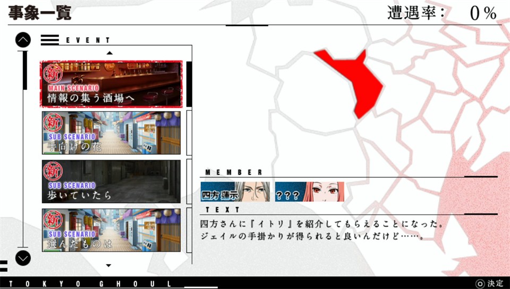
Task: Click the TOKYO GHOUL footer text
Action: click(90, 284)
